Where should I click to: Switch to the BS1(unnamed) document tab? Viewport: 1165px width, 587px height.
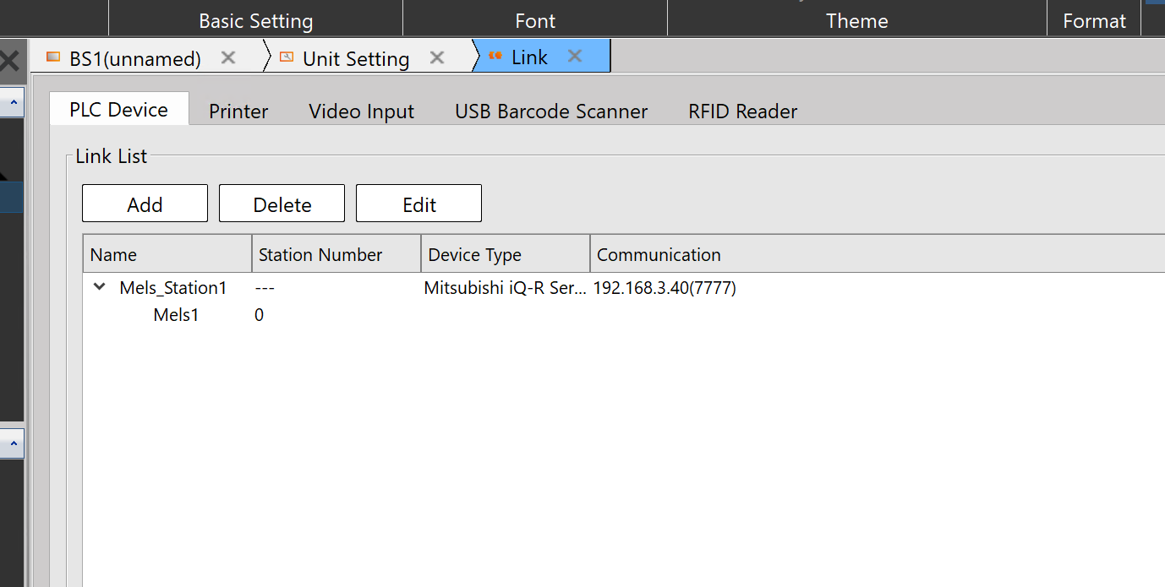134,58
